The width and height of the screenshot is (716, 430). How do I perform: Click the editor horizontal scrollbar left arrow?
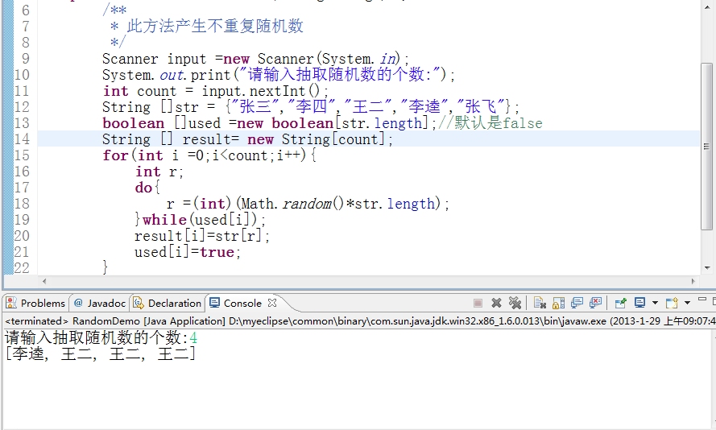pos(44,281)
